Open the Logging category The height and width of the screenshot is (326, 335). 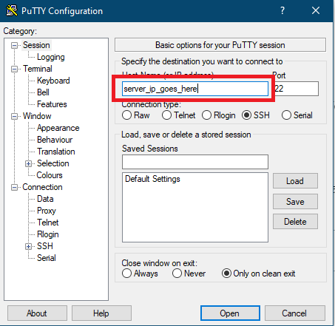tap(51, 57)
